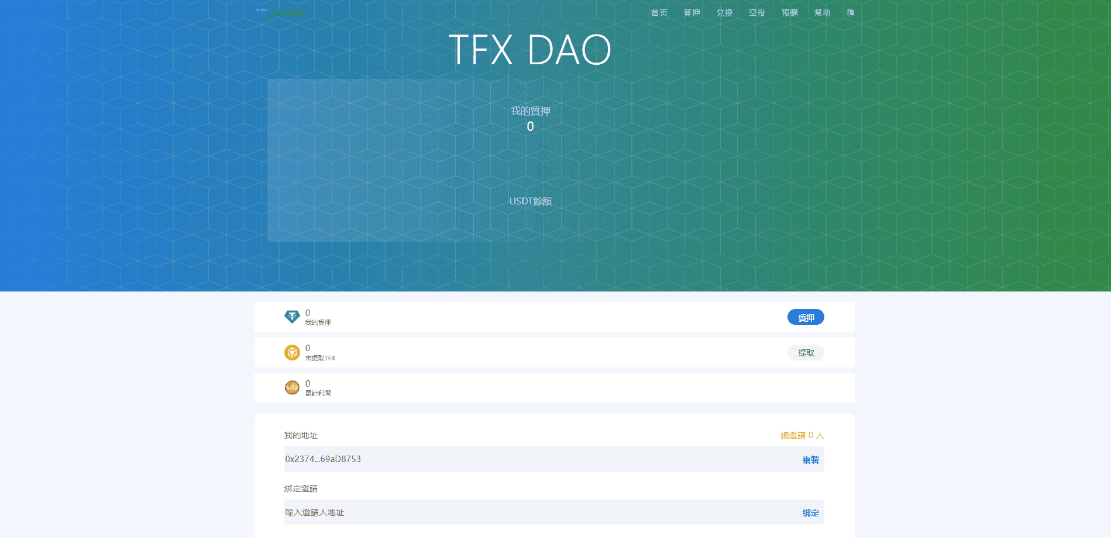Focus the 輸入邀請人地址 input field
Image resolution: width=1111 pixels, height=538 pixels.
pyautogui.click(x=527, y=512)
